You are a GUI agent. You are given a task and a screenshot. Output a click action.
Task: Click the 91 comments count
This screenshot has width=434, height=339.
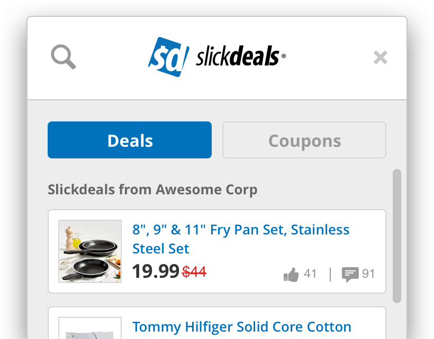369,274
